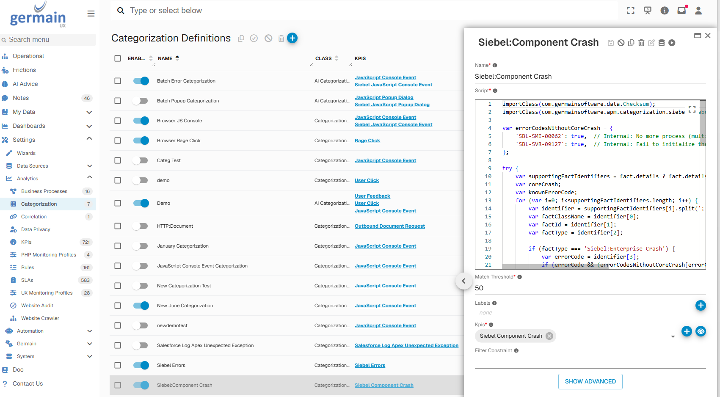Edit the Match Threshold value field

[590, 288]
